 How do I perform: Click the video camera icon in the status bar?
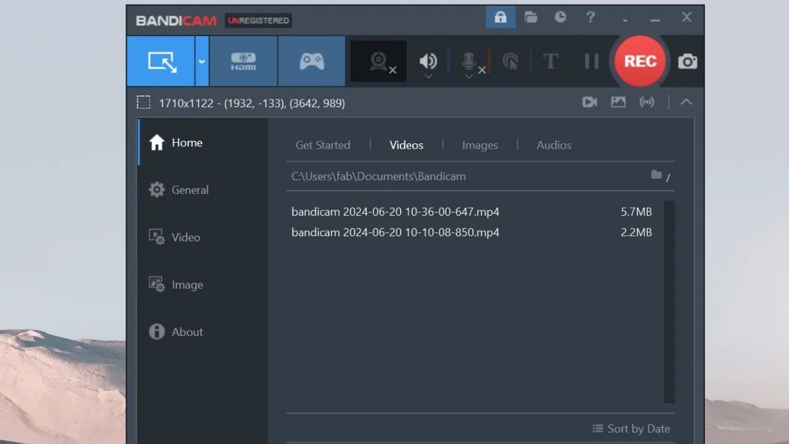[590, 102]
